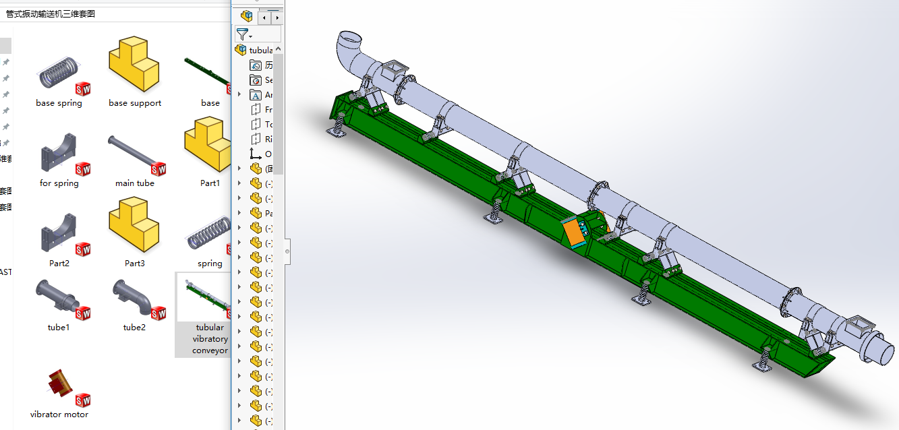Select the Origin in the feature tree

click(262, 154)
